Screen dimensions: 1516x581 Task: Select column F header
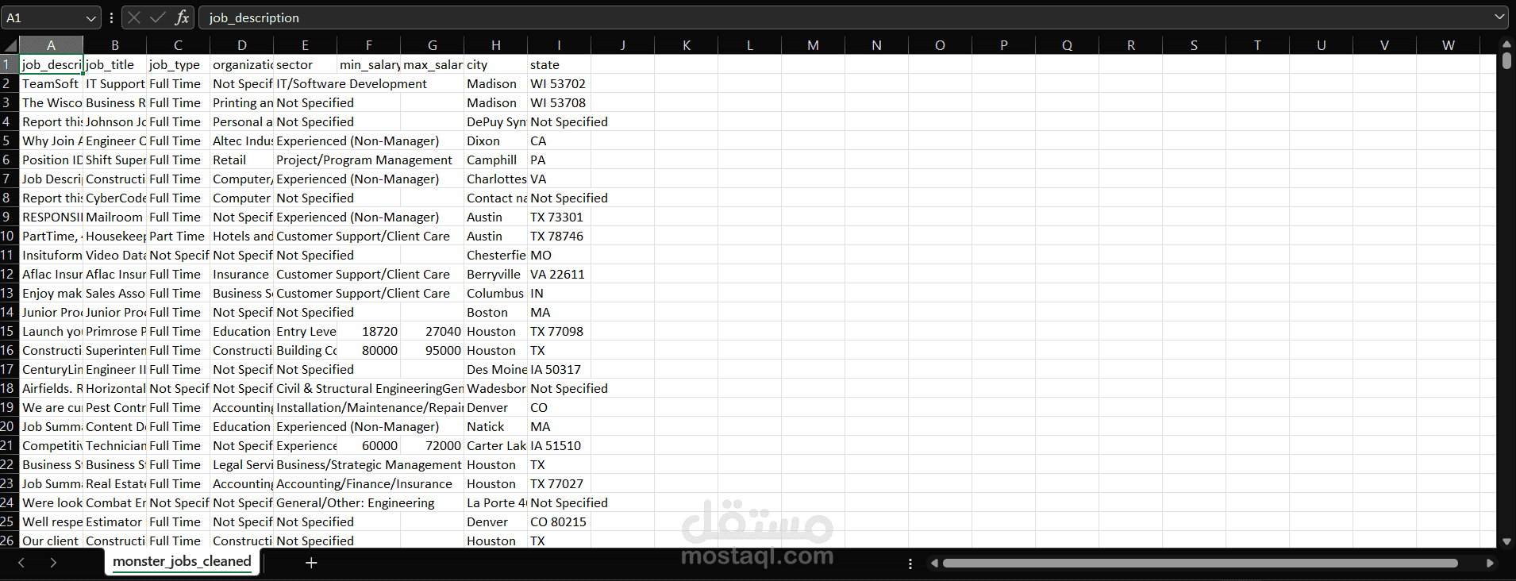coord(368,45)
